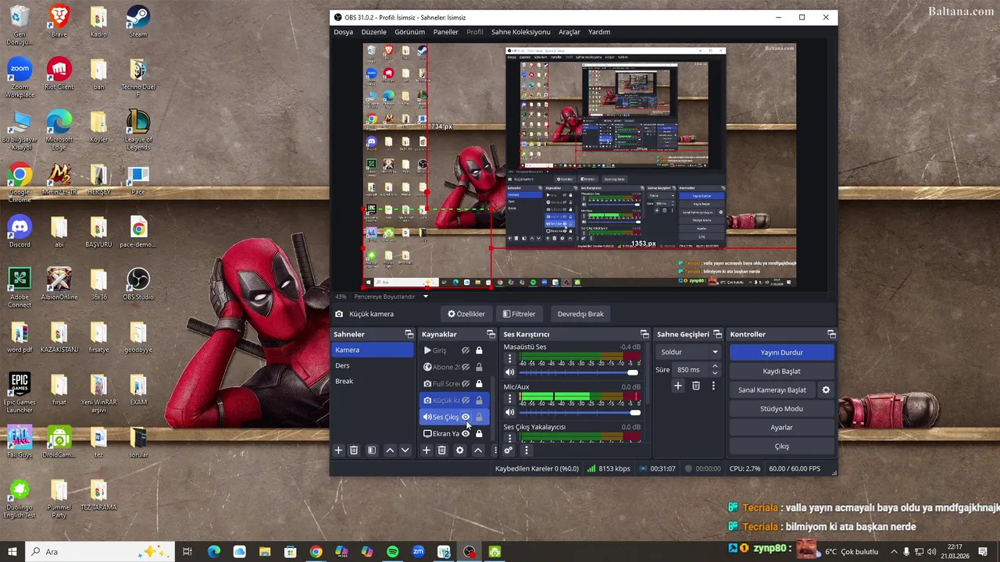Toggle lock on Ekran Yakalama source
1000x562 pixels.
[479, 433]
